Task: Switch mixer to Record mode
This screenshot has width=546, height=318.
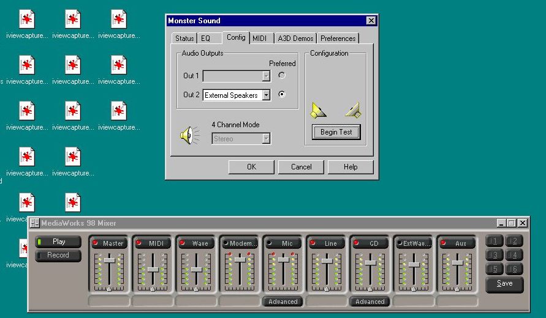Action: (x=58, y=255)
